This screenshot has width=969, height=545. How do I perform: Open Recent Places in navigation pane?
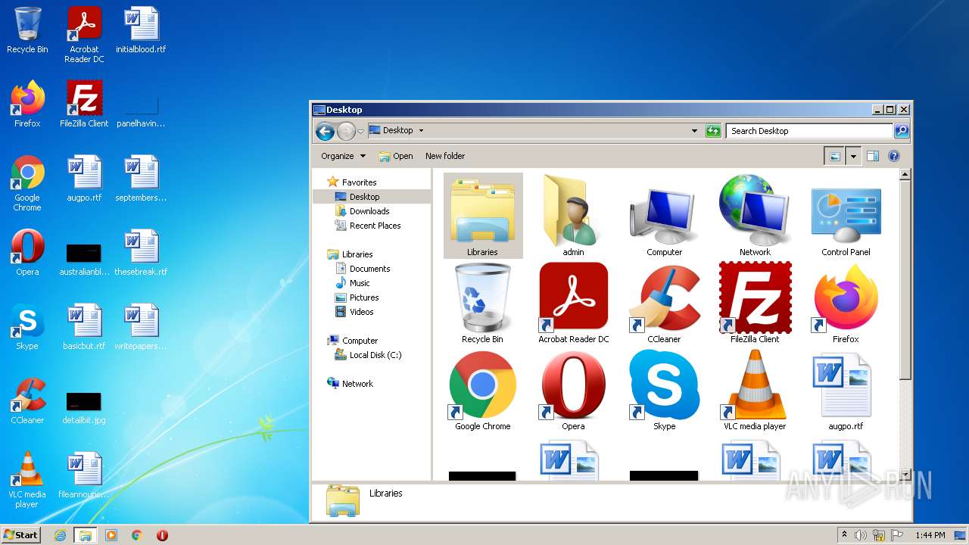(x=375, y=226)
